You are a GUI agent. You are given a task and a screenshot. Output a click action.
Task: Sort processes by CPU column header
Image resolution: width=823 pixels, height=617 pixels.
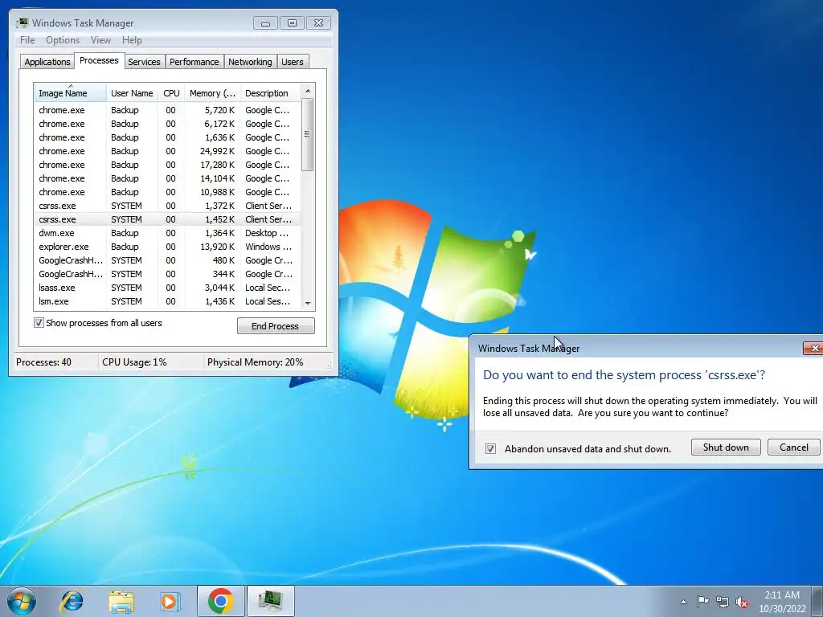point(171,93)
